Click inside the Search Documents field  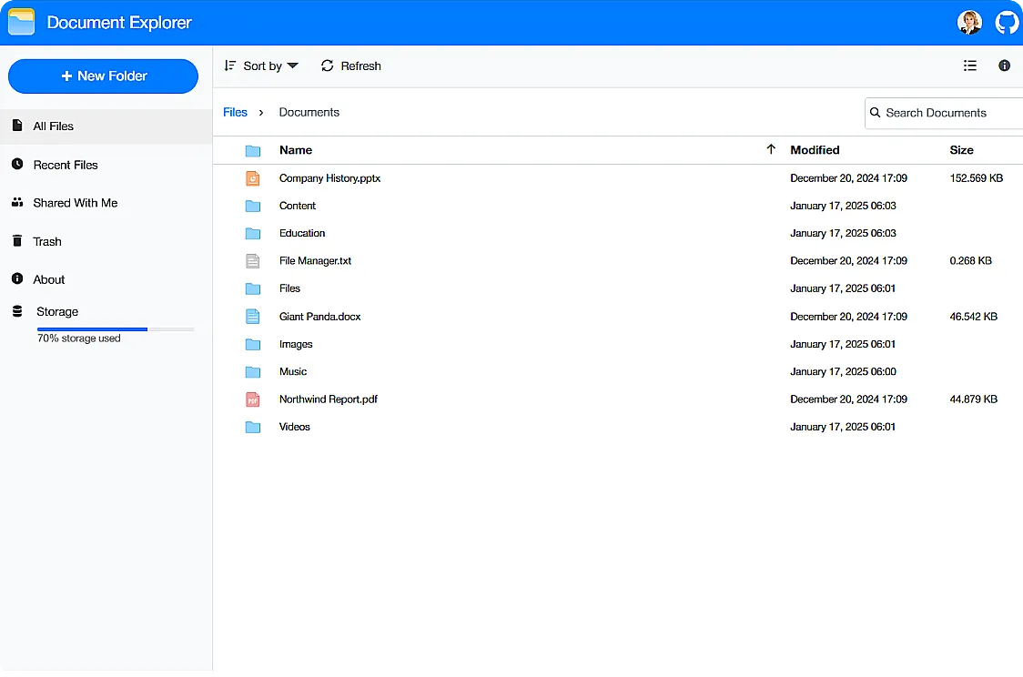(937, 112)
